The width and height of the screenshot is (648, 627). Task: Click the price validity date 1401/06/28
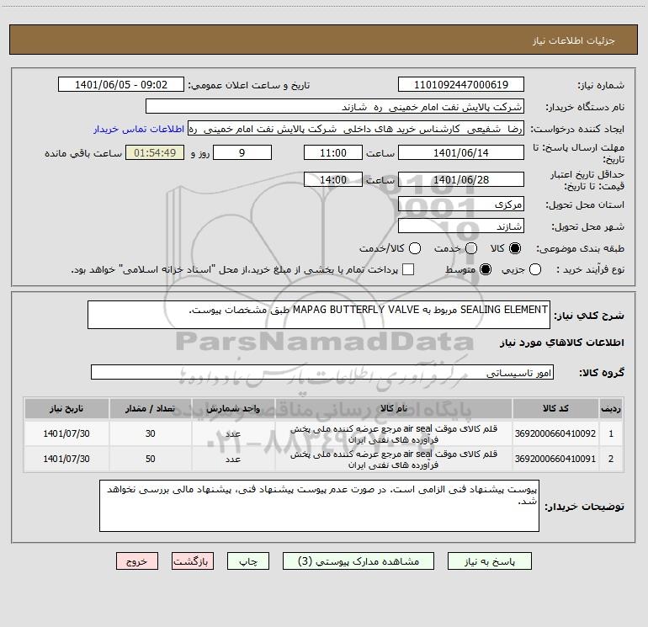(461, 179)
